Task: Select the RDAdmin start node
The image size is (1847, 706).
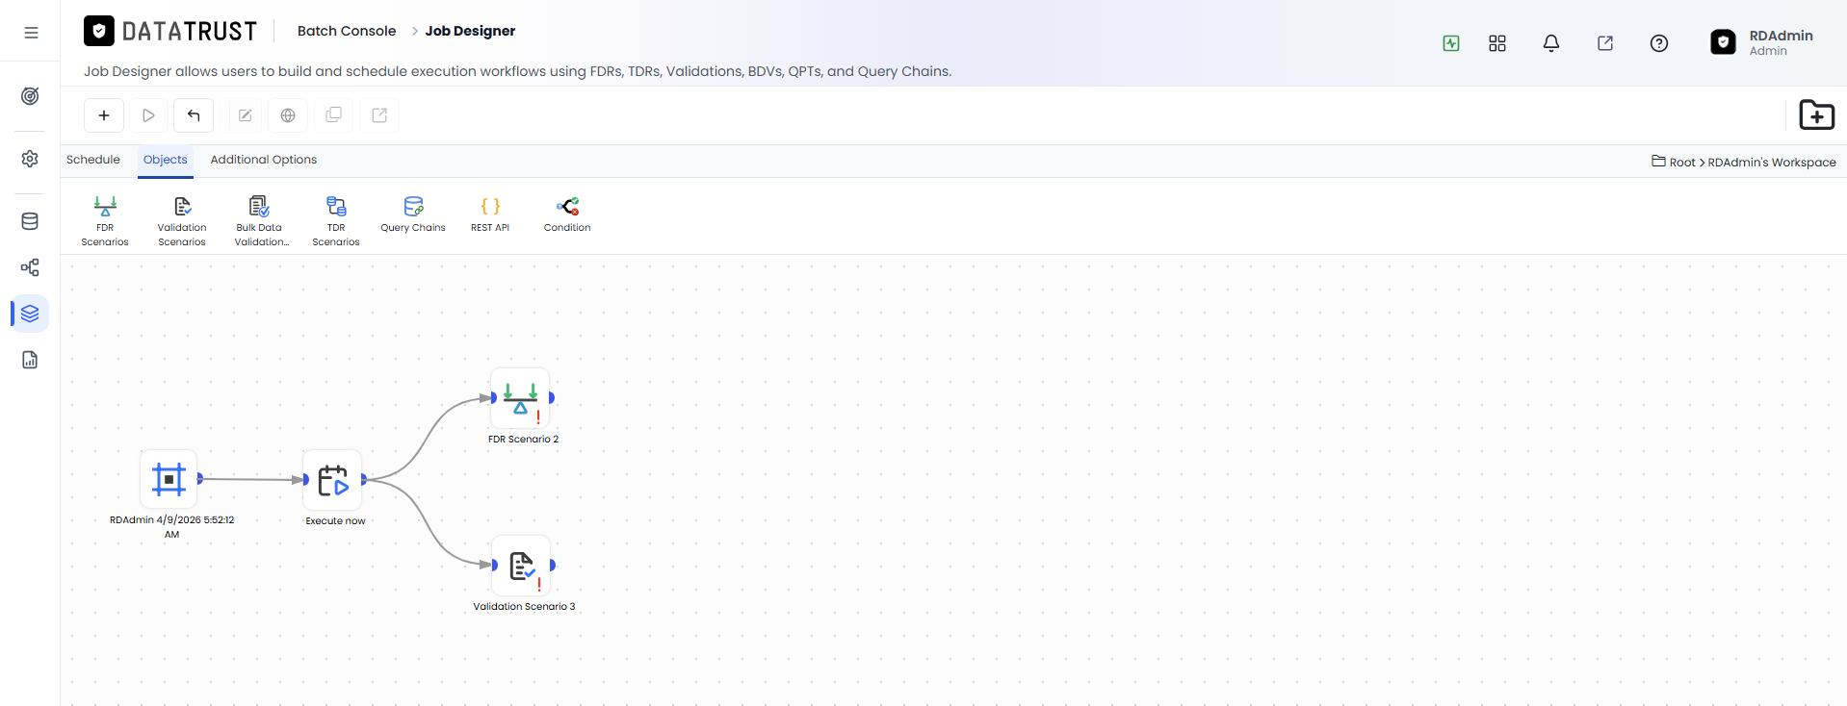Action: tap(169, 479)
